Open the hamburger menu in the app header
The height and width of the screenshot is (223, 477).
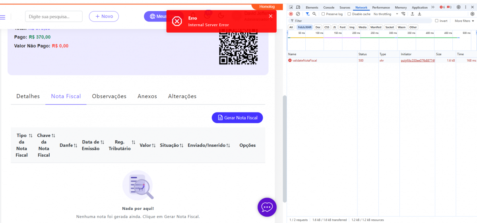(x=3, y=17)
